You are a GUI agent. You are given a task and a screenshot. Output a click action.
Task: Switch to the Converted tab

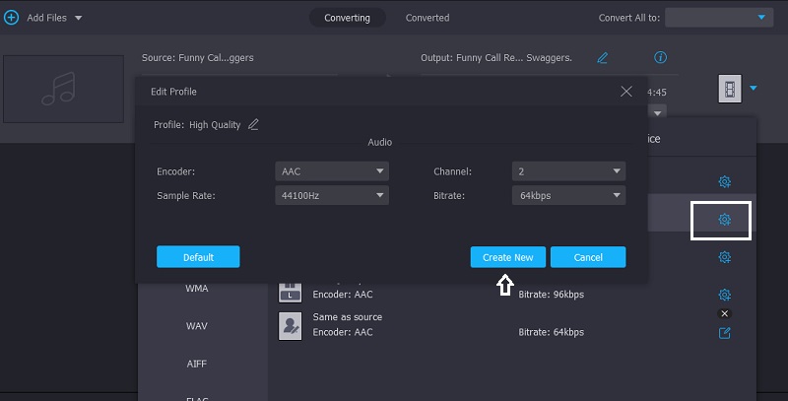pyautogui.click(x=427, y=18)
